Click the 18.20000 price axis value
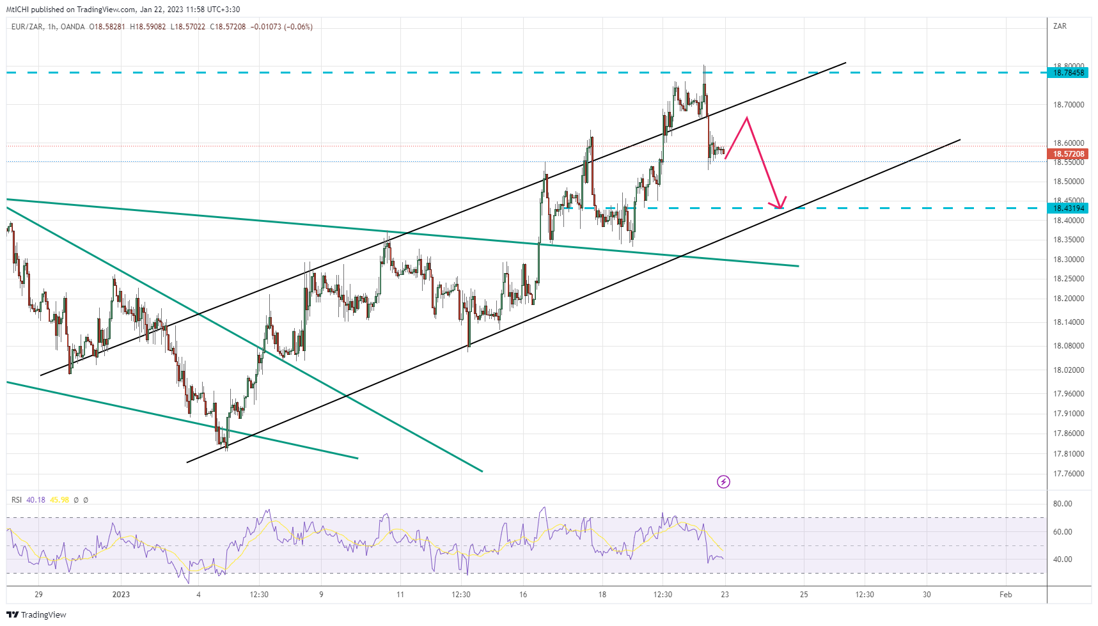Screen dimensions: 1098x626 coord(1069,299)
